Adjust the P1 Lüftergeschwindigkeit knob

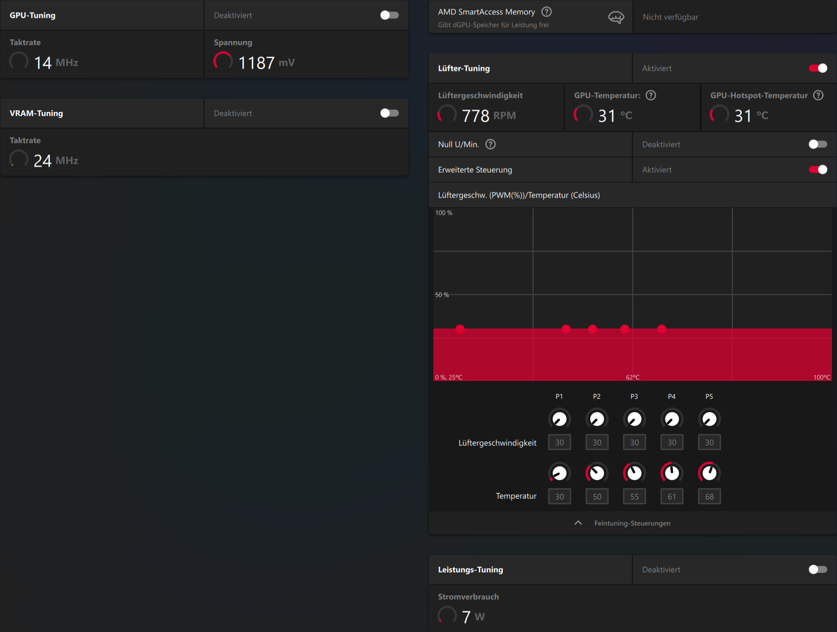pos(559,419)
